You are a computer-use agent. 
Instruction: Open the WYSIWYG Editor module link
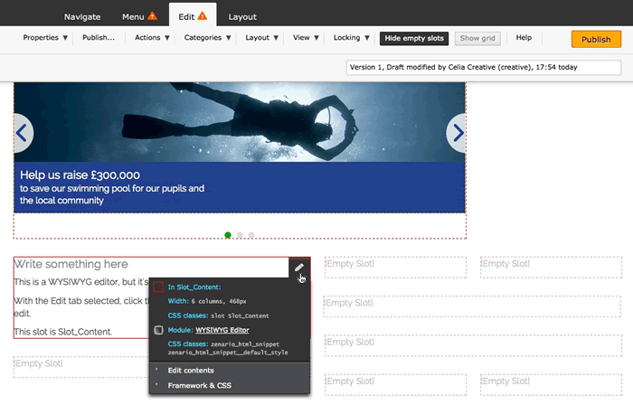pyautogui.click(x=222, y=331)
